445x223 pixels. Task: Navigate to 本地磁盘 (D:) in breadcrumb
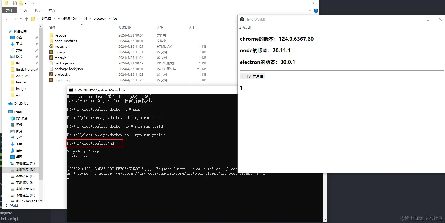coord(67,19)
